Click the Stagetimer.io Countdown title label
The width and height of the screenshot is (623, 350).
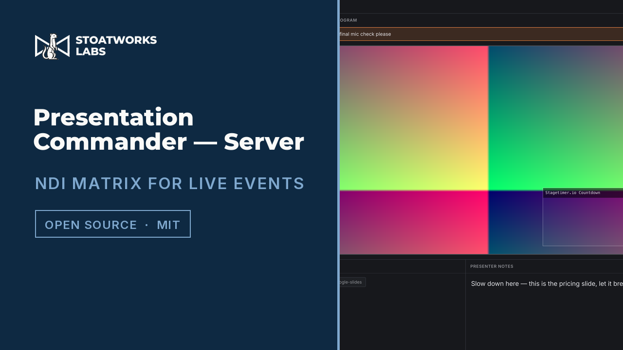tap(572, 193)
